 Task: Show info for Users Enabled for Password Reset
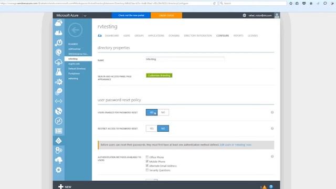pos(272,112)
